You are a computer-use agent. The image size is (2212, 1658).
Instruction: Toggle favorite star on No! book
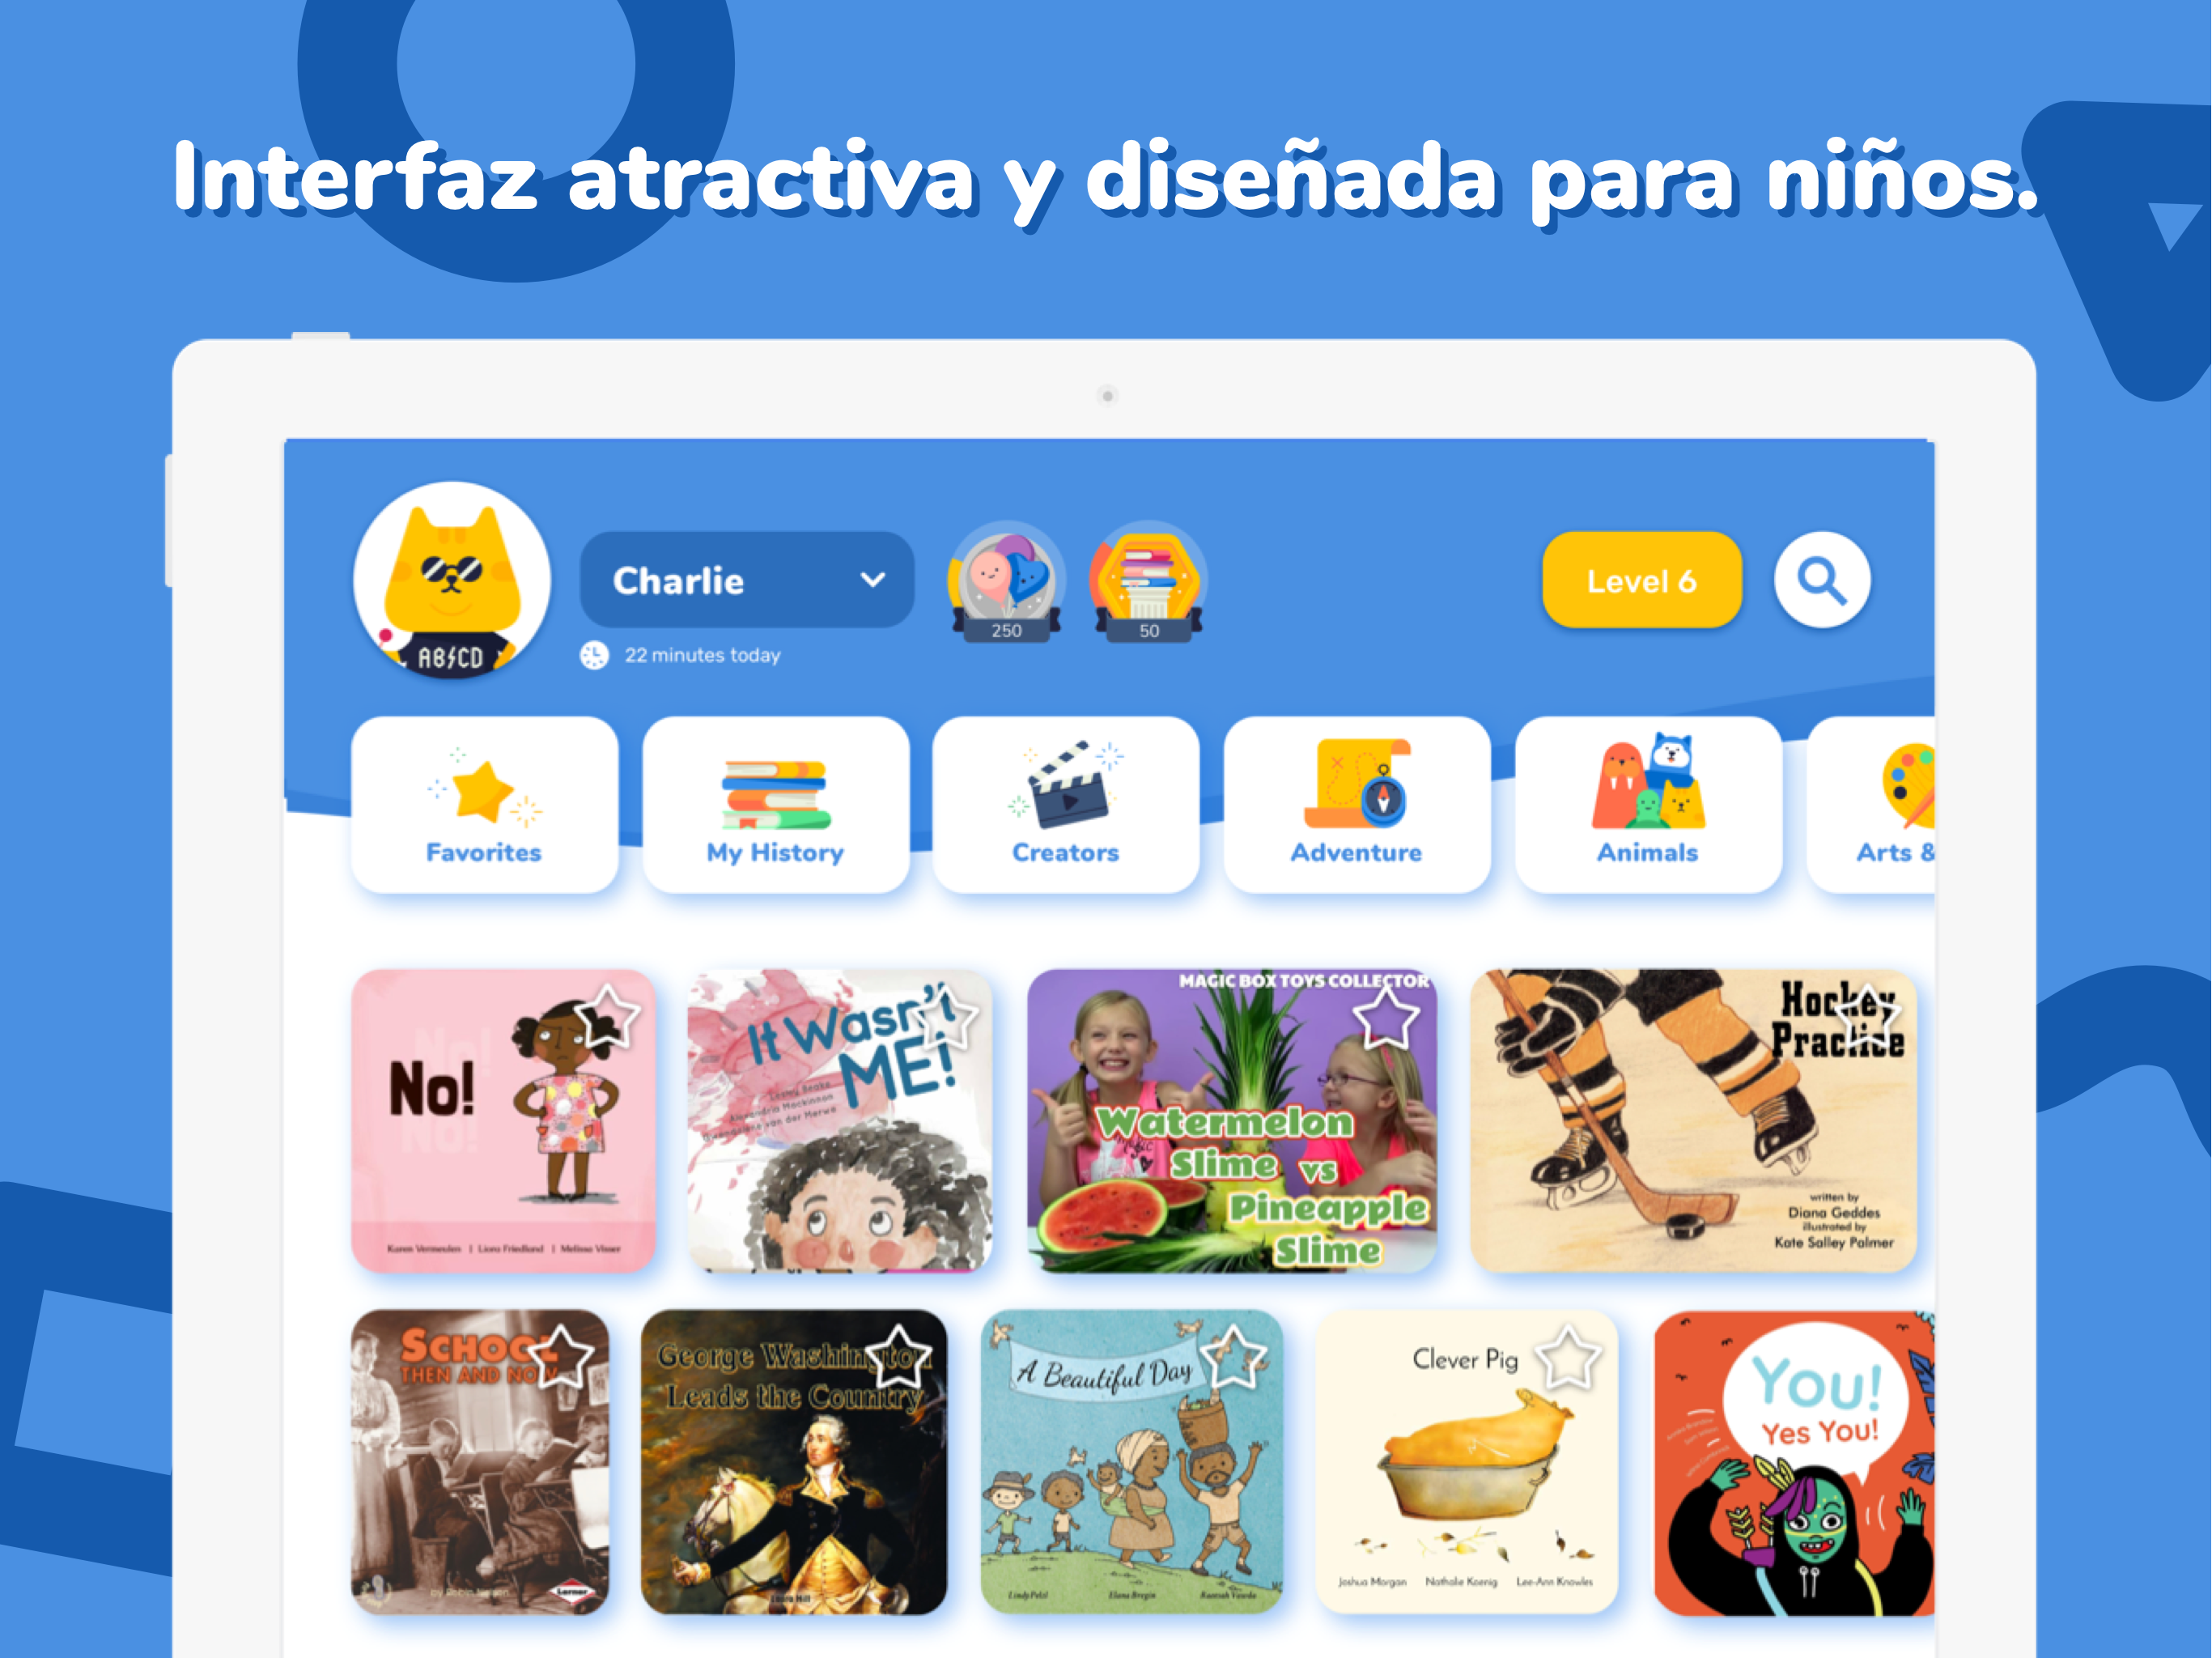(x=607, y=1017)
